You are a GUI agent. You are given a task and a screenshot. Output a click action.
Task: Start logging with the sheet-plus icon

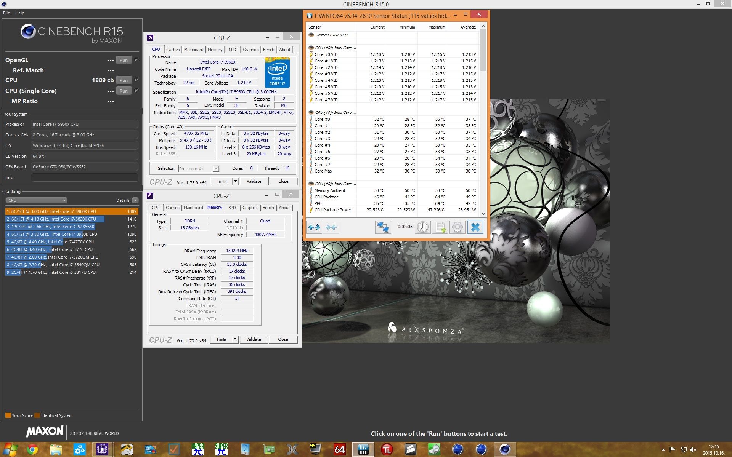[440, 227]
